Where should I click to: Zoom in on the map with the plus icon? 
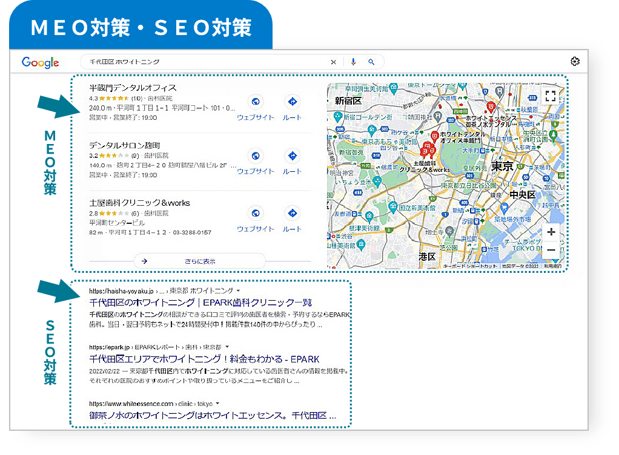click(551, 232)
